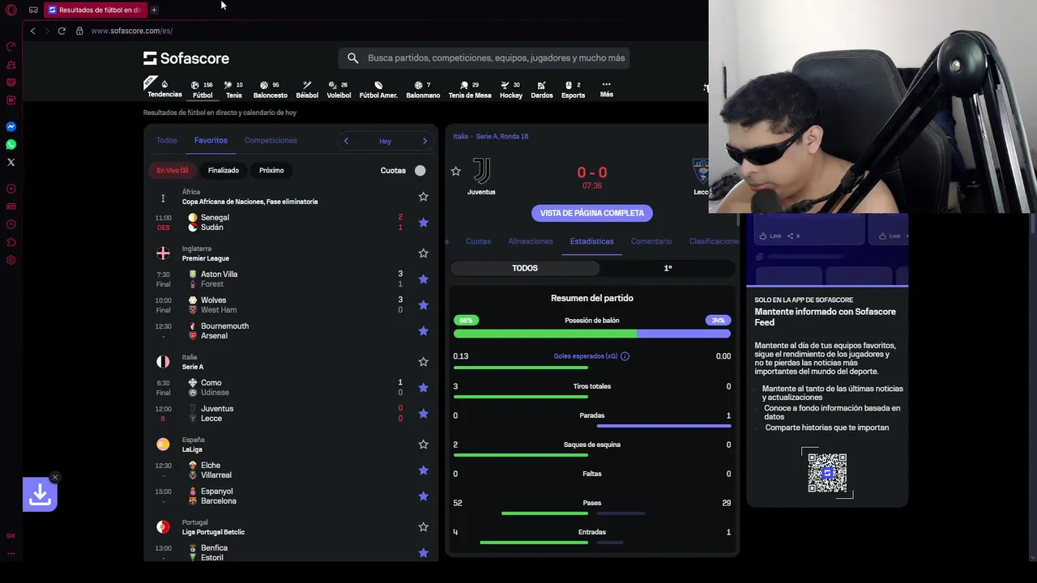The height and width of the screenshot is (583, 1037).
Task: Open the Hoy date picker
Action: (385, 141)
